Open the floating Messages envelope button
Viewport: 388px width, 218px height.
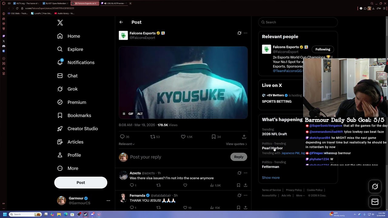pyautogui.click(x=375, y=202)
